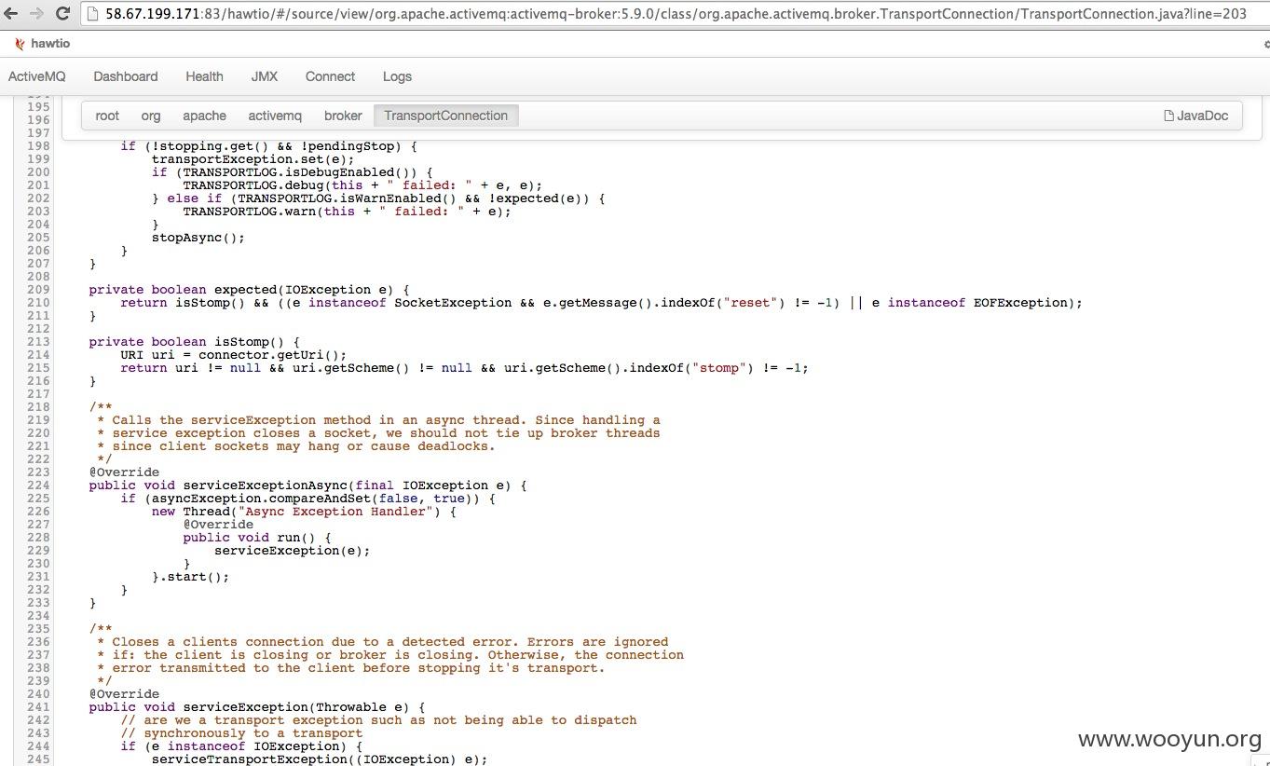Go forward with the browser forward arrow
This screenshot has height=766, width=1270.
[x=37, y=13]
